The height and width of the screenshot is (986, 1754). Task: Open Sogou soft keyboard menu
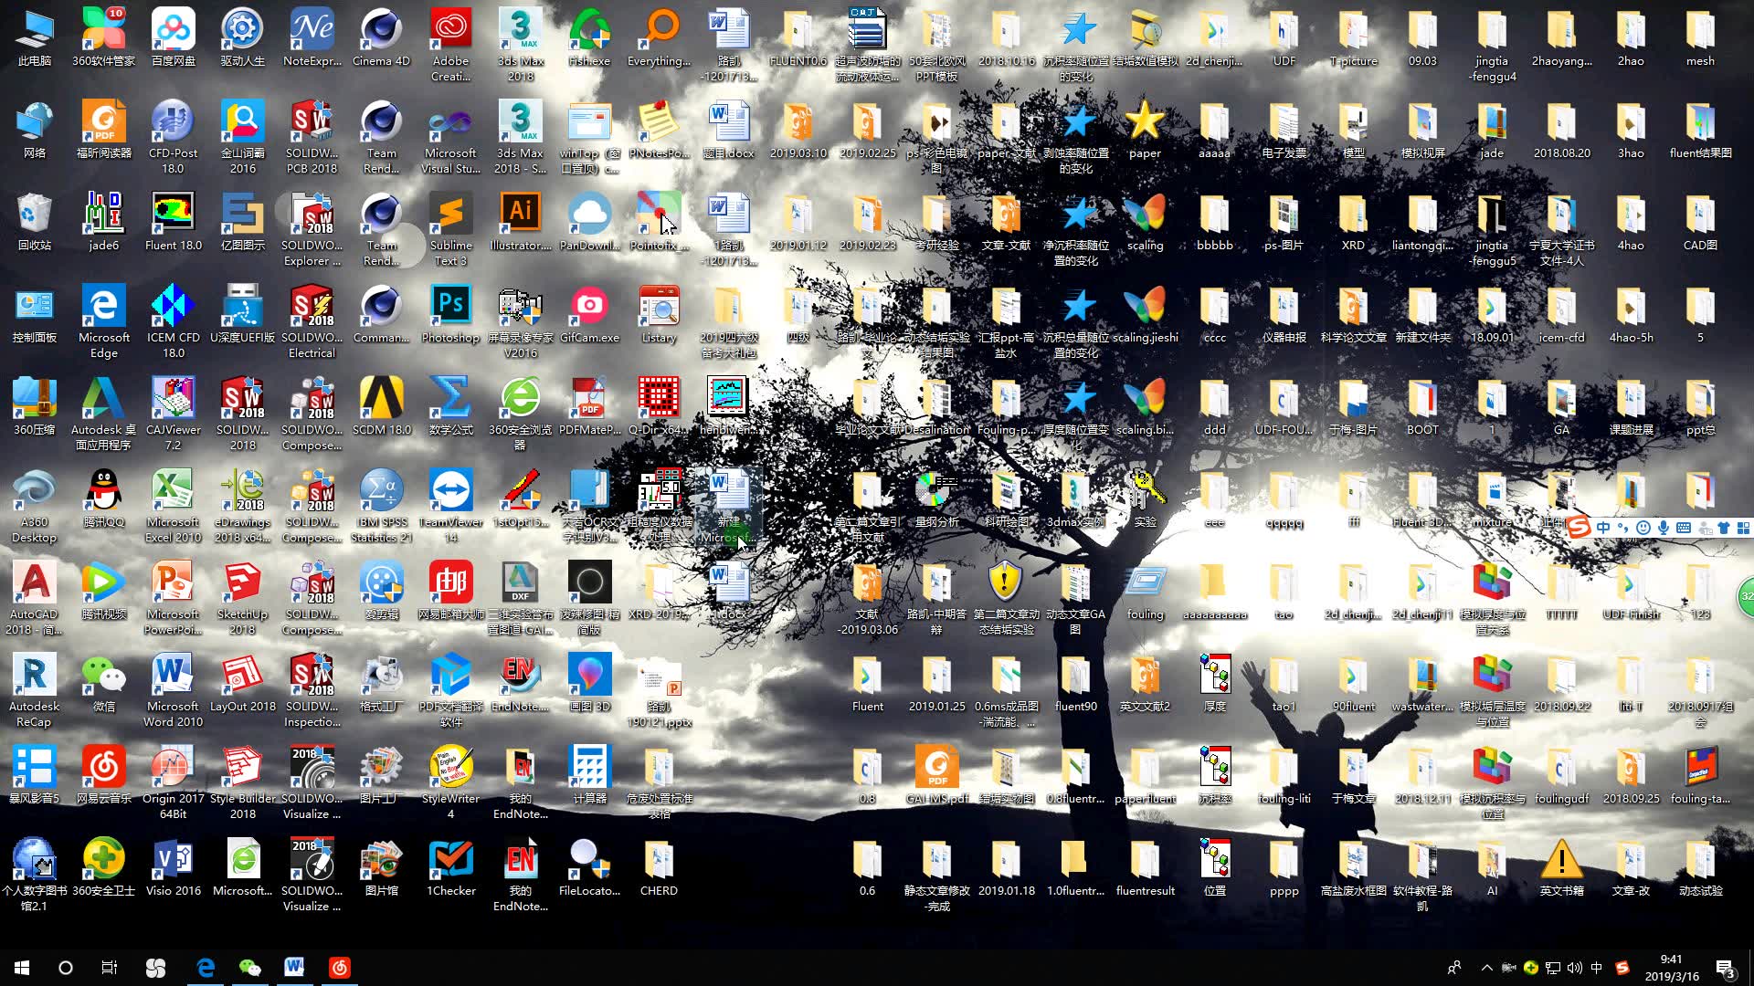[x=1684, y=528]
